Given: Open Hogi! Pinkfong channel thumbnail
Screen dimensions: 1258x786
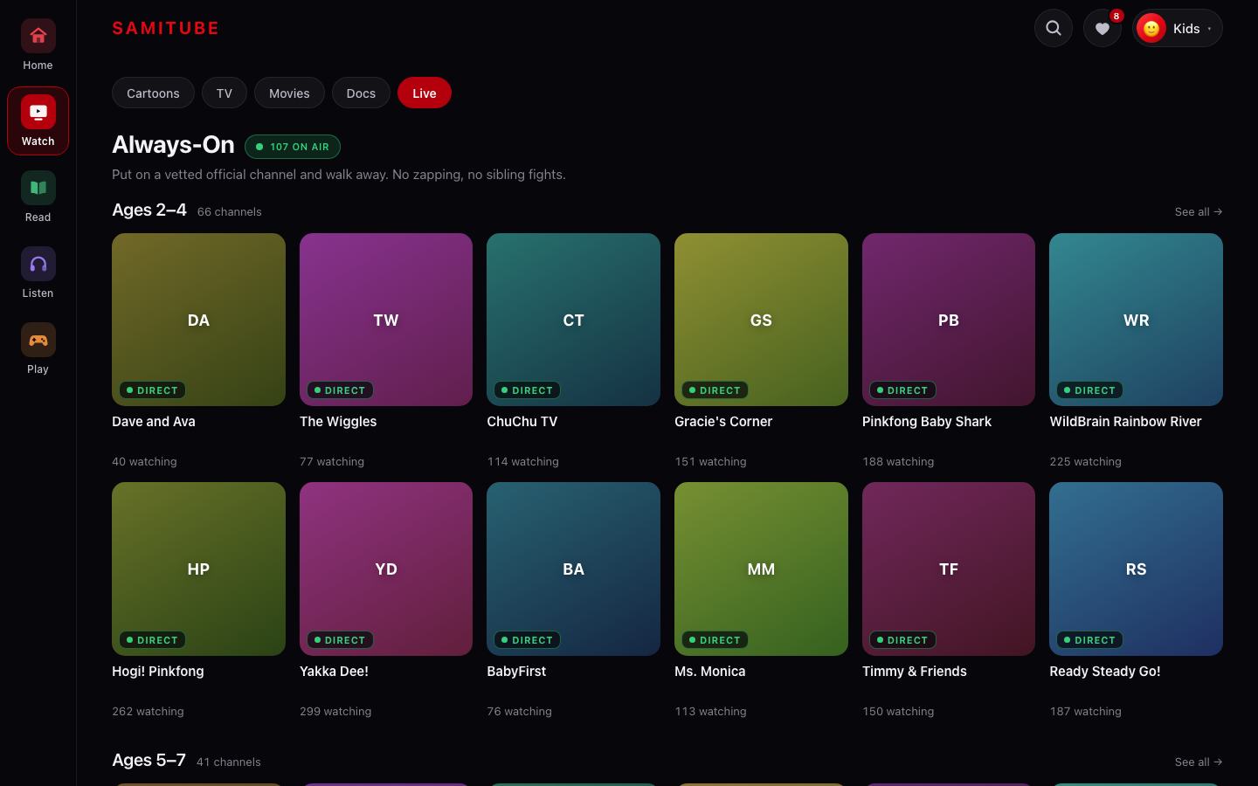Looking at the screenshot, I should (198, 569).
